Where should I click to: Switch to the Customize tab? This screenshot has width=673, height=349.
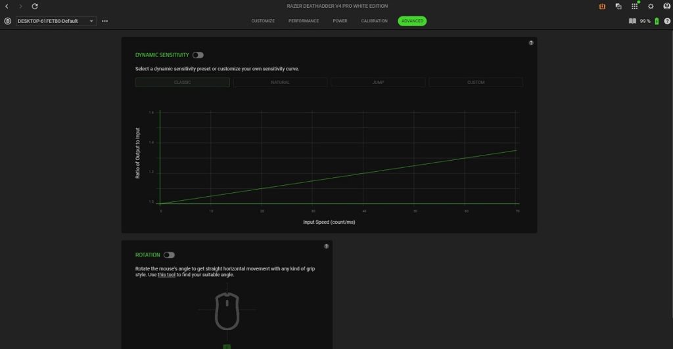263,21
